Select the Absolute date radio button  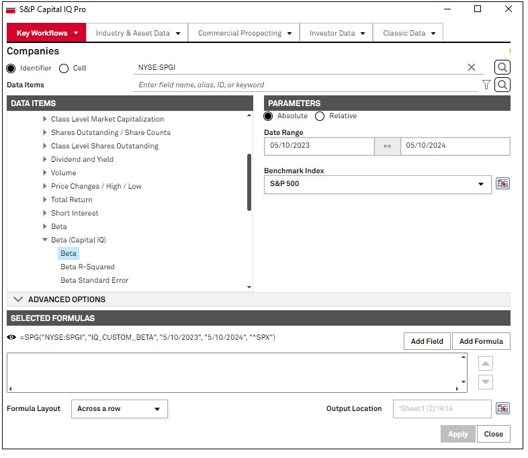269,116
